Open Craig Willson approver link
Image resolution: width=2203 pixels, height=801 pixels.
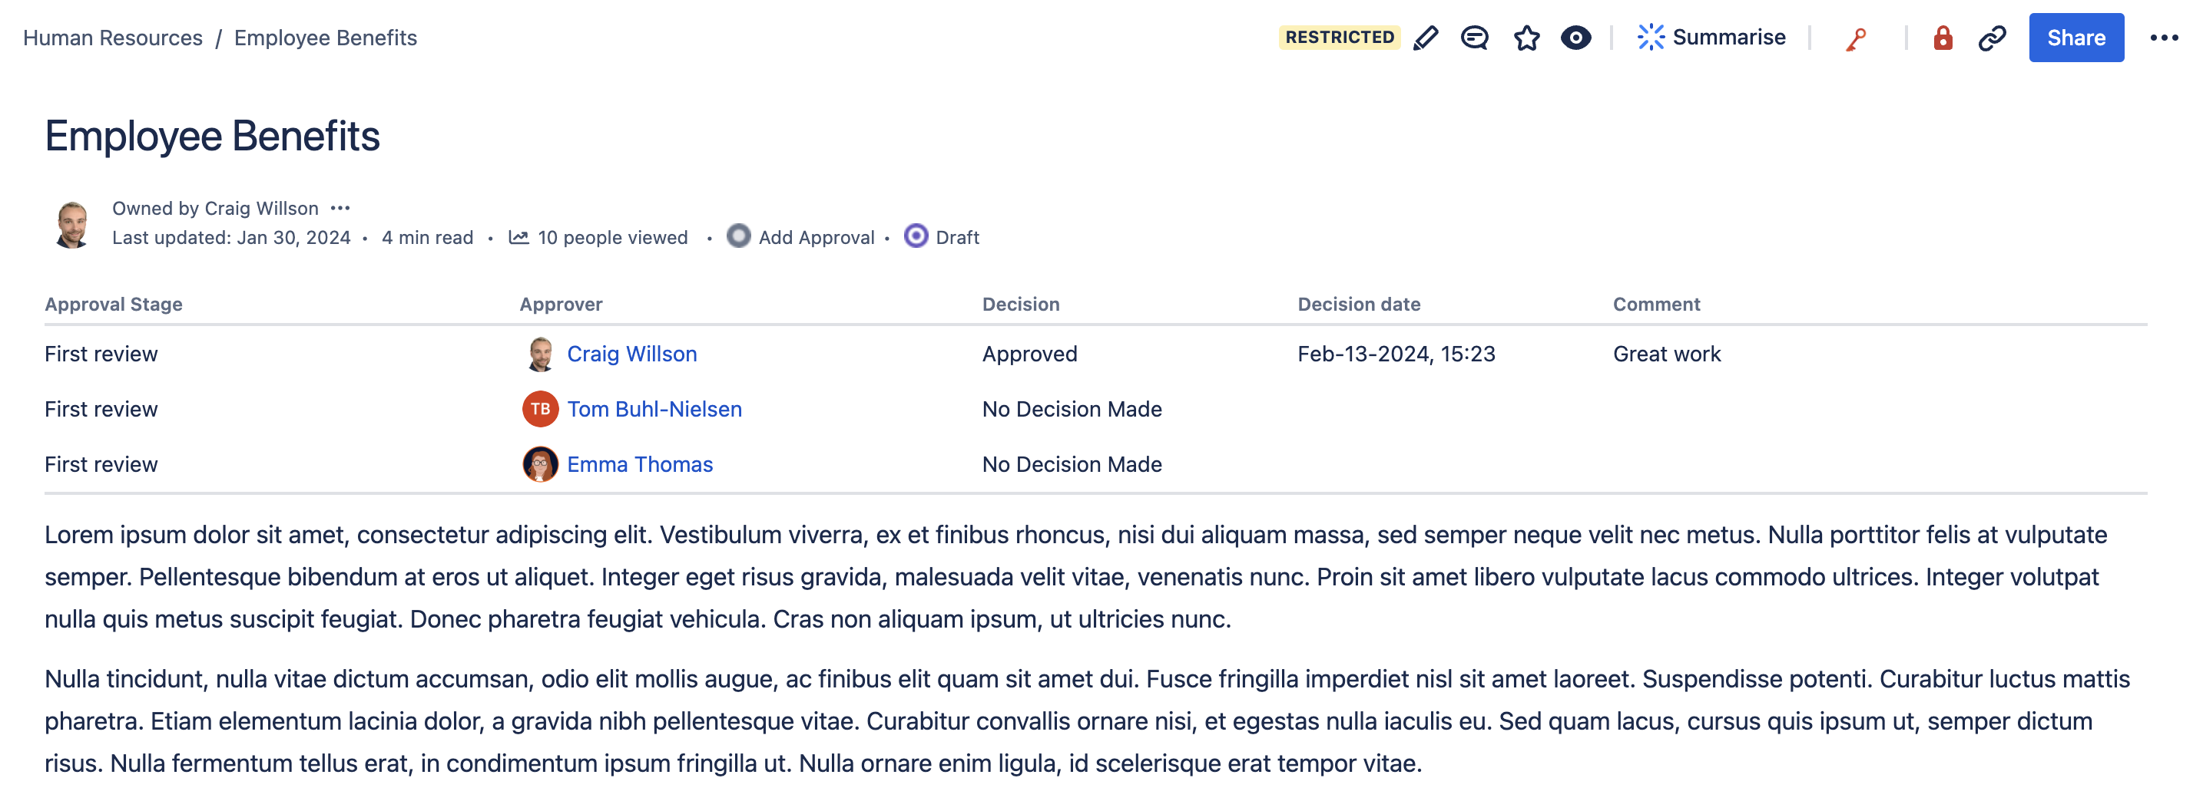click(631, 354)
